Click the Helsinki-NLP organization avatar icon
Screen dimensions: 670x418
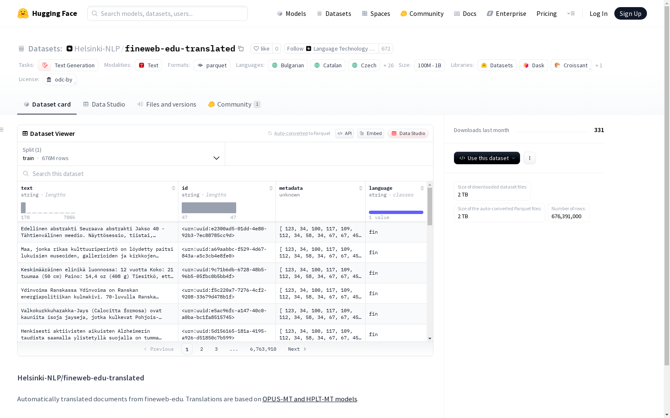point(70,48)
